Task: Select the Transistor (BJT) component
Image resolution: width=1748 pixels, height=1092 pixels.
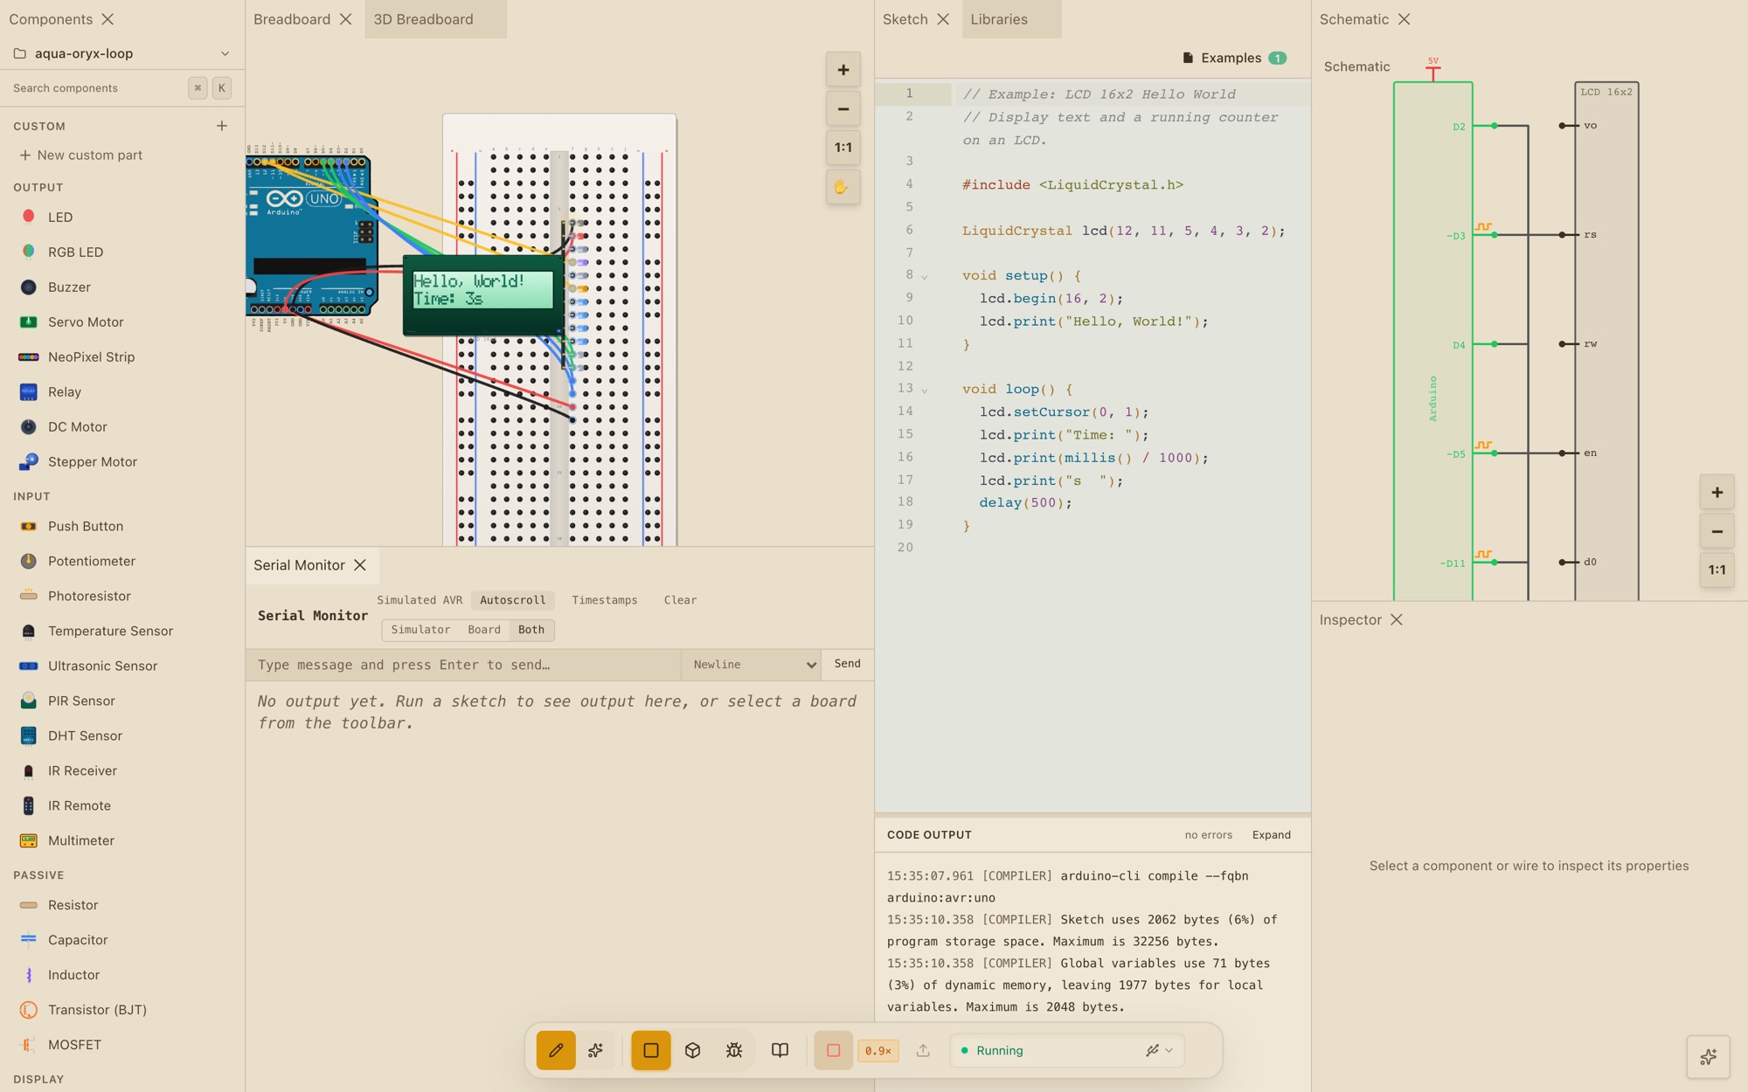Action: tap(122, 1010)
